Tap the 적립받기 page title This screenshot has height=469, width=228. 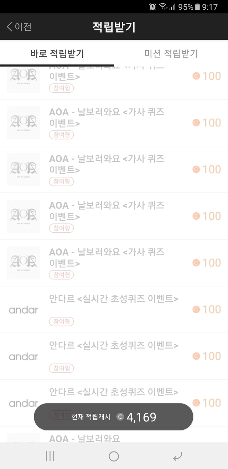tap(114, 27)
